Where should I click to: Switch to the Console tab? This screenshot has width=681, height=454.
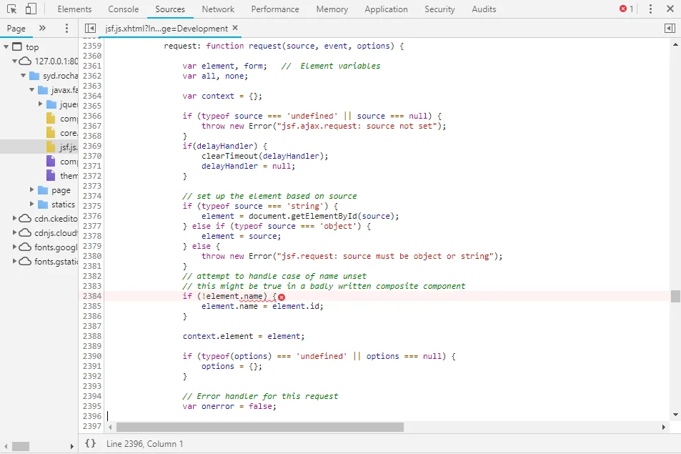click(123, 9)
